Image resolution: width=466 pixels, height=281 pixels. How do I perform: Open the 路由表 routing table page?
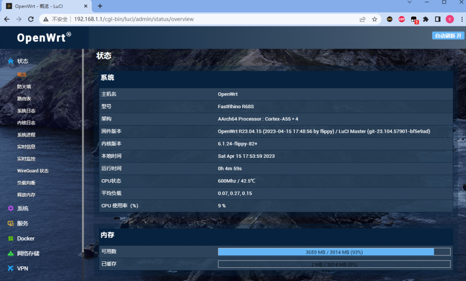[24, 99]
